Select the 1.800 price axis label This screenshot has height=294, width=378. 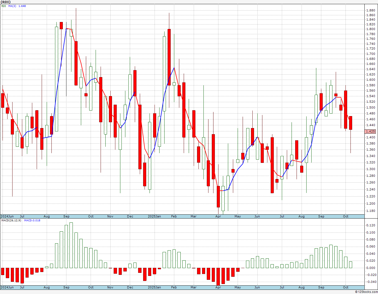click(370, 29)
